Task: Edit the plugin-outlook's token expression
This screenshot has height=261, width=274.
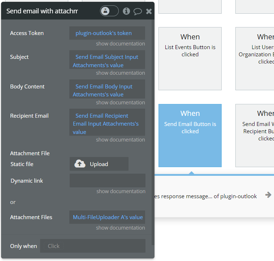Action: [104, 33]
